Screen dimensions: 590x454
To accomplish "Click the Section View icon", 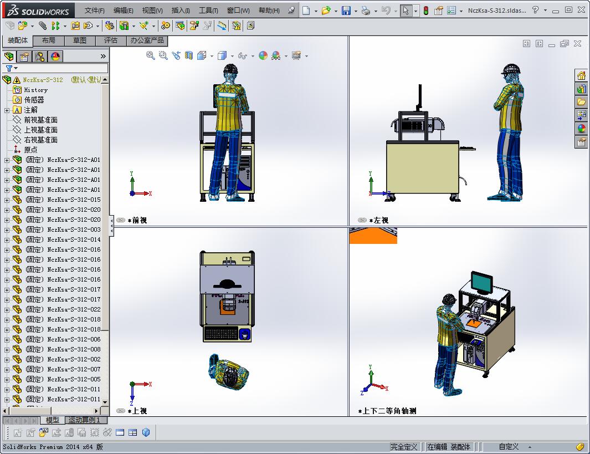I will click(x=189, y=56).
